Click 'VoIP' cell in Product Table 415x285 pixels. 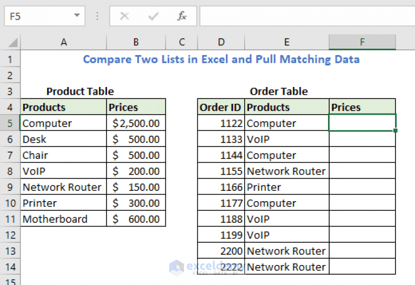click(x=64, y=171)
